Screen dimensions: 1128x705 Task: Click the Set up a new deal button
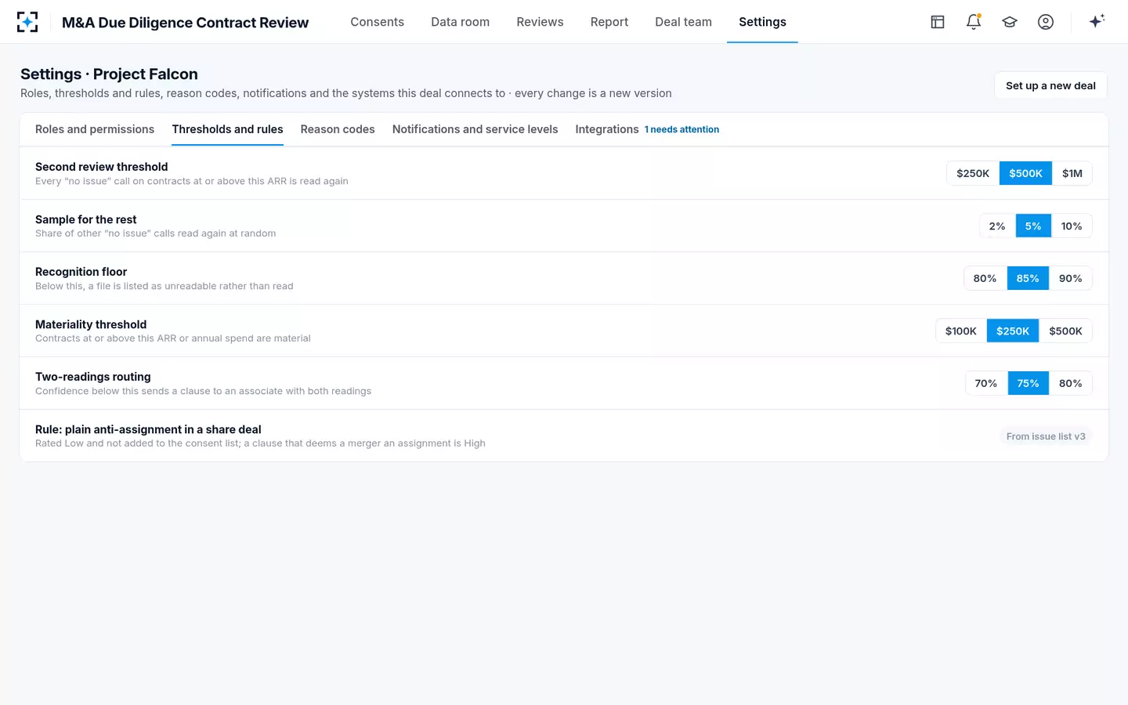click(1051, 85)
